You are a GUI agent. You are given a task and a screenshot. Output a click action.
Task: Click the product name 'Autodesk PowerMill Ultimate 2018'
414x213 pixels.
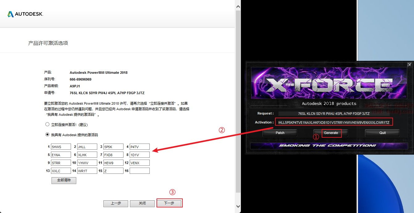(x=98, y=73)
